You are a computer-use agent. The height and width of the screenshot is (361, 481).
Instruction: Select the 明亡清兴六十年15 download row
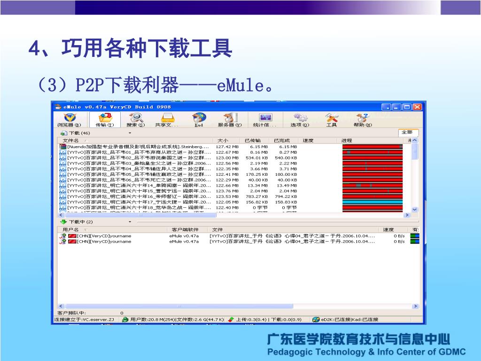pyautogui.click(x=231, y=191)
